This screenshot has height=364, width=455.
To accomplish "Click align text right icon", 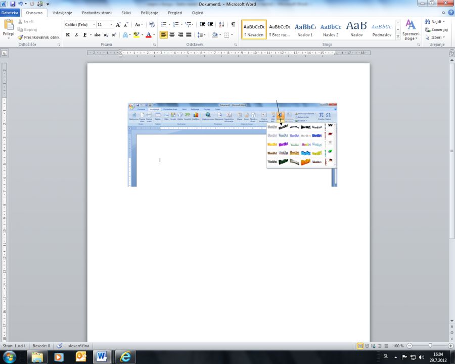I will click(180, 35).
